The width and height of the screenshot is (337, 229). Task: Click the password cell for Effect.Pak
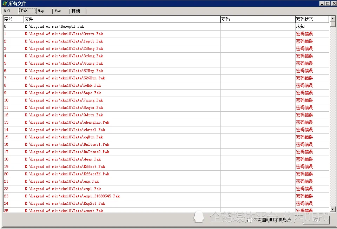click(258, 167)
